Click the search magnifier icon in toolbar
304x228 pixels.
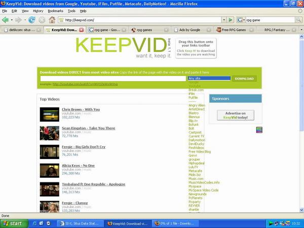pos(298,20)
